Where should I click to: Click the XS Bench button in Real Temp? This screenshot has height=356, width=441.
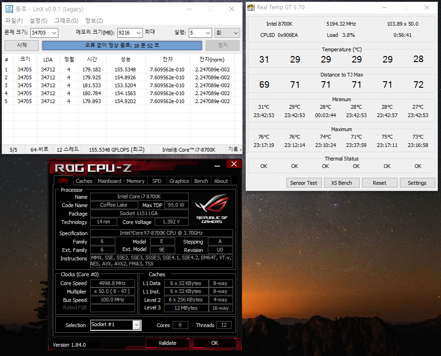341,183
